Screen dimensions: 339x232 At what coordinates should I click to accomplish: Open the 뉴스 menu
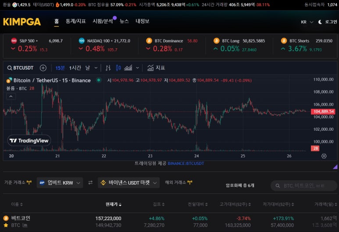point(124,21)
